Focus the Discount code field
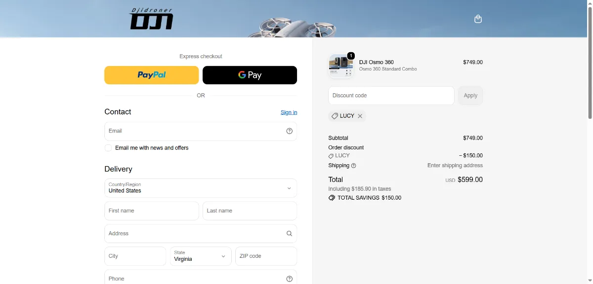This screenshot has width=593, height=284. 391,96
